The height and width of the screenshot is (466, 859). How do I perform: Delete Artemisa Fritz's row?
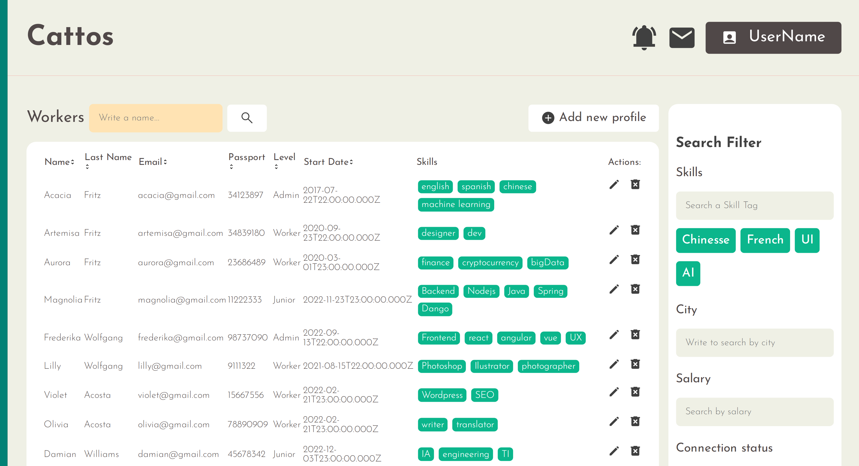635,230
